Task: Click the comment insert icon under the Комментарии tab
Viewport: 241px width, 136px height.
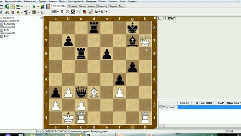Action: 54,12
